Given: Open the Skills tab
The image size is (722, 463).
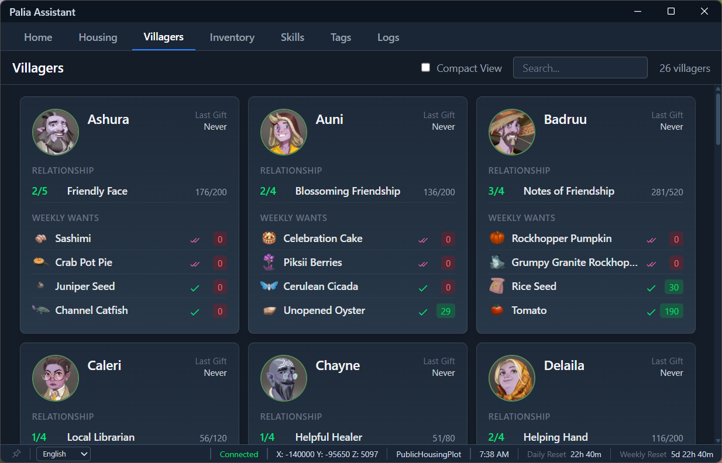Looking at the screenshot, I should 293,37.
